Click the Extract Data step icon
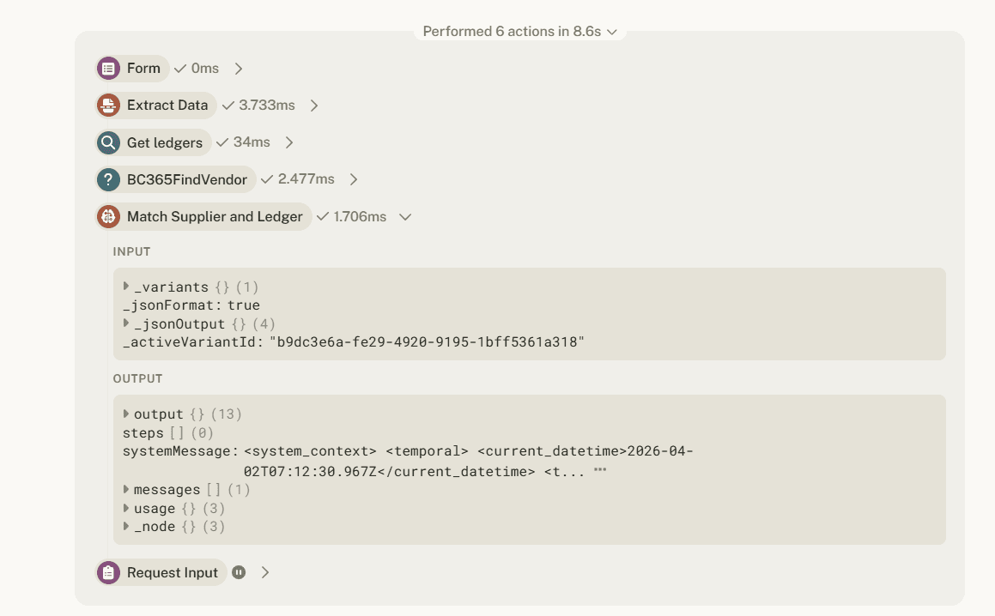The image size is (995, 616). tap(108, 106)
